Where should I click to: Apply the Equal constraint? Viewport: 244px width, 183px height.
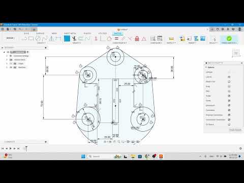(116, 39)
